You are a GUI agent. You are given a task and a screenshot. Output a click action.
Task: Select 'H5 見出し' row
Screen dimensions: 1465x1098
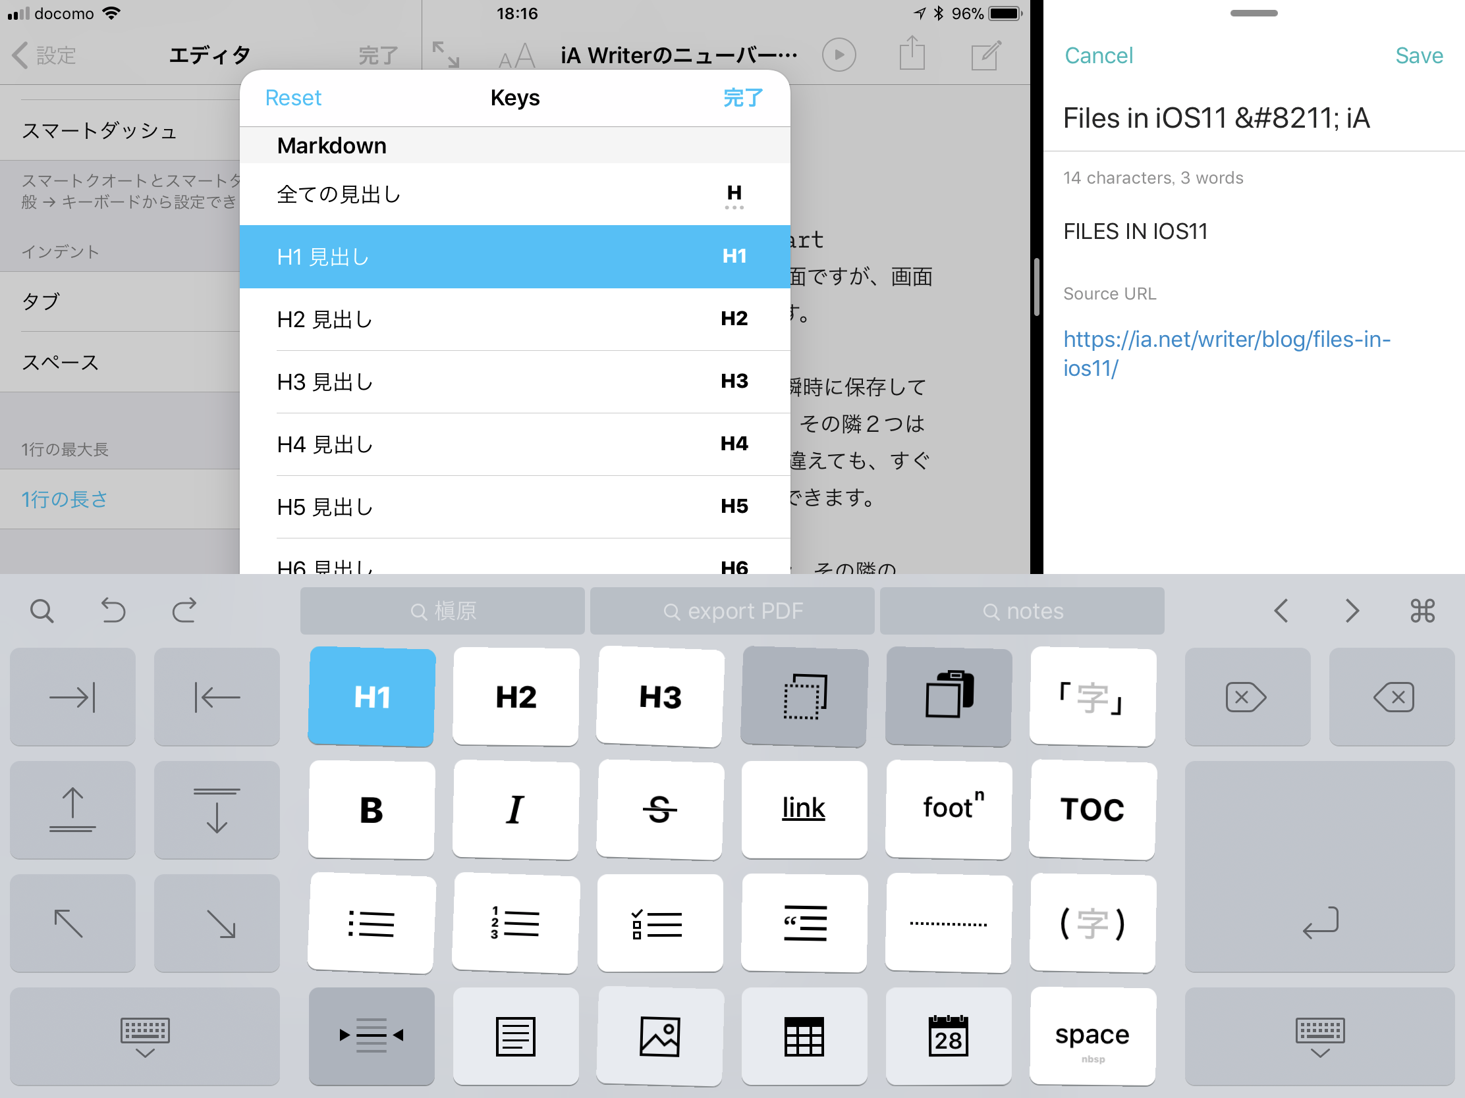(x=514, y=507)
